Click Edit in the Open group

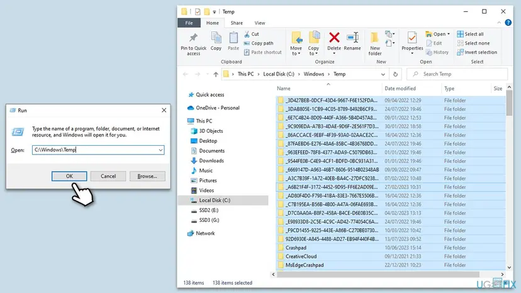click(434, 43)
